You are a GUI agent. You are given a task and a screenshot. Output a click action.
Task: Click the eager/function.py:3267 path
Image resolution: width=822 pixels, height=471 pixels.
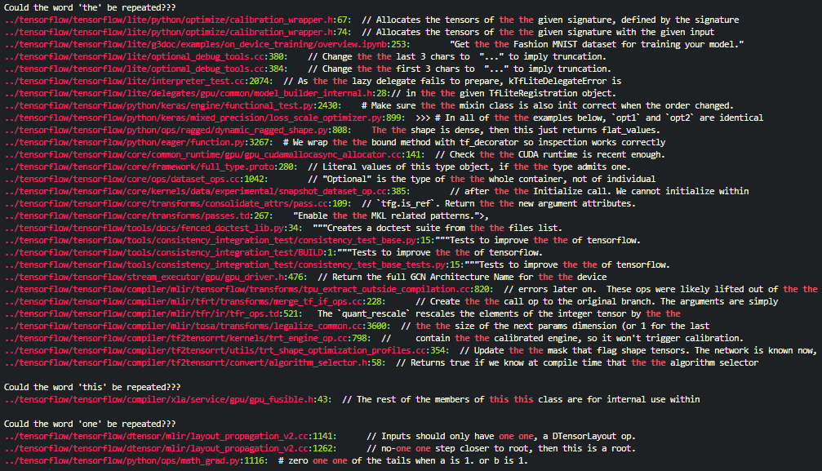point(138,142)
